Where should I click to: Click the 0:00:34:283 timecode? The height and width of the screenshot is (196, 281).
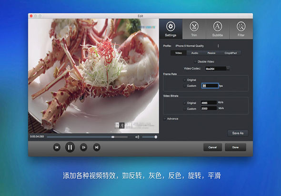pos(37,136)
